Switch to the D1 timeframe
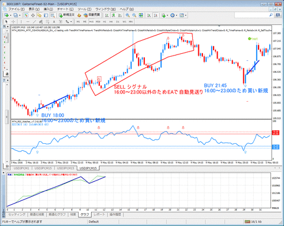Viewport: 284px width, 226px height. [118, 22]
